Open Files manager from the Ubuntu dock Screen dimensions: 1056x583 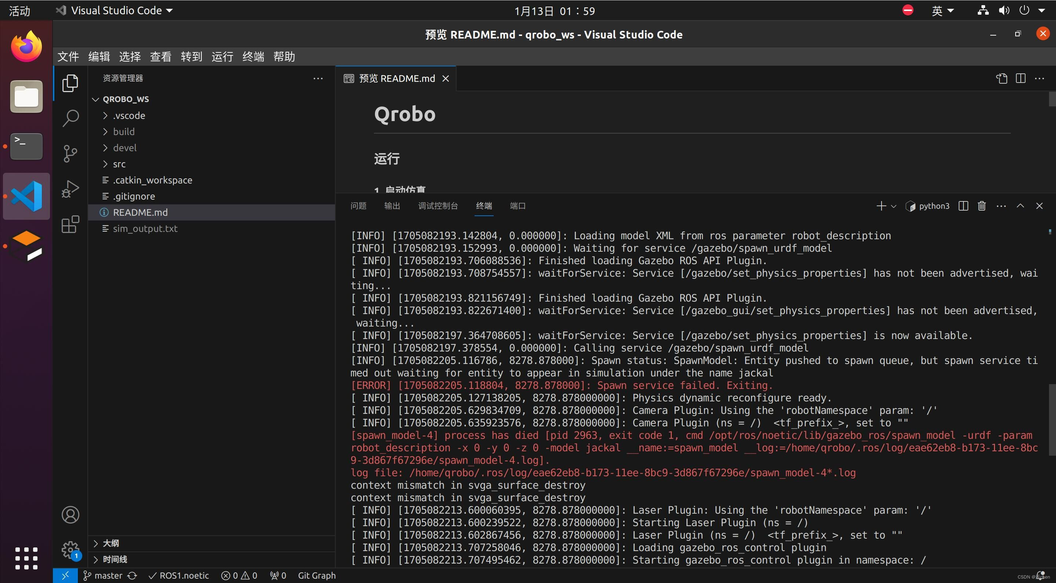26,96
